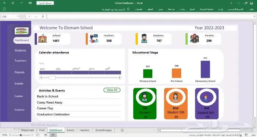Click the lightbulb Tell Me icon
Image resolution: width=257 pixels, height=137 pixels.
pos(128,9)
